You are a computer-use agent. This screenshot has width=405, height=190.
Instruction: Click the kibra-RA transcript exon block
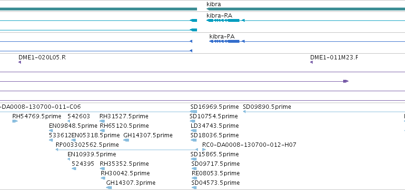click(x=234, y=20)
